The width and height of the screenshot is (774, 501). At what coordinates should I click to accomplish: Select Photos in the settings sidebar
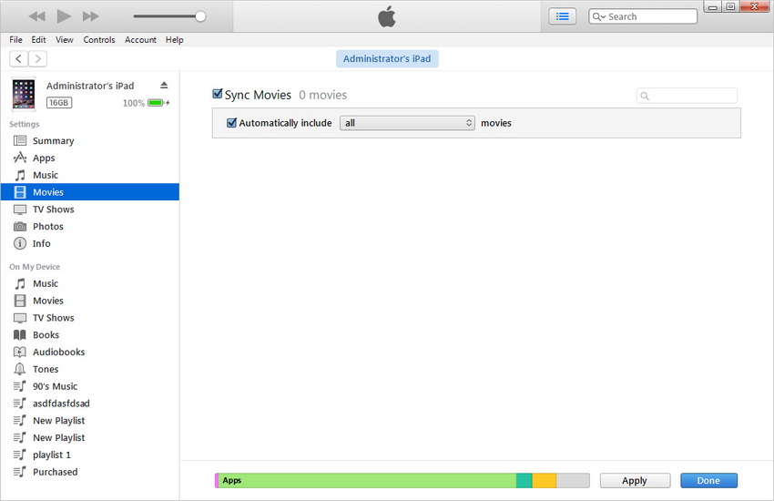(x=47, y=226)
